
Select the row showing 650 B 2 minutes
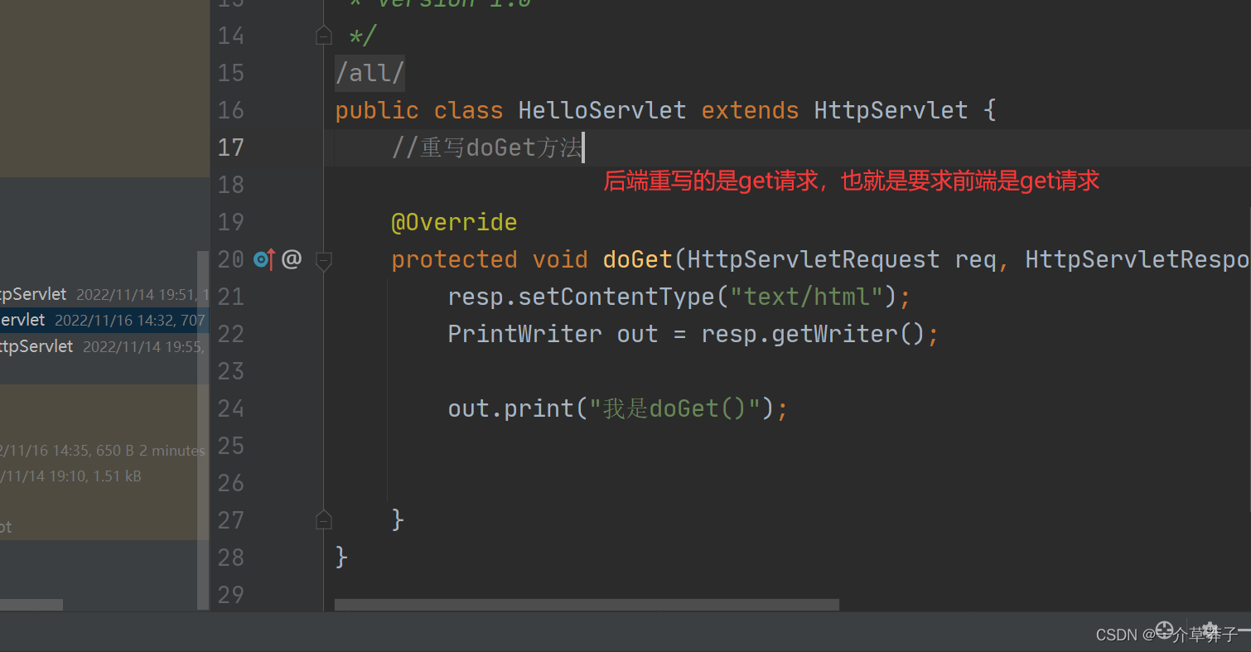coord(104,451)
